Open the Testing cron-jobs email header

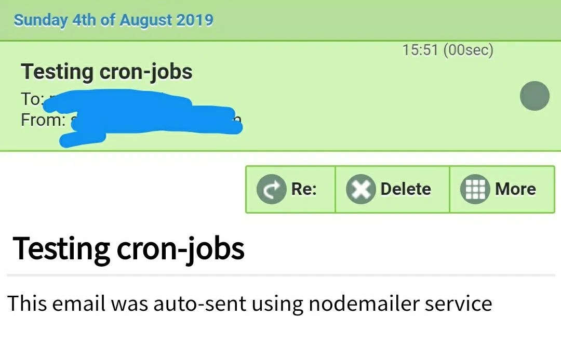click(x=106, y=71)
